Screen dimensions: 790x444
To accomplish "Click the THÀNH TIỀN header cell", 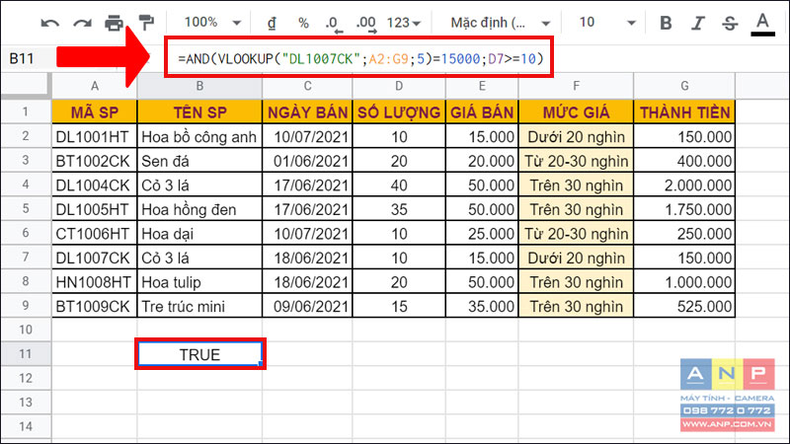I will pos(684,112).
